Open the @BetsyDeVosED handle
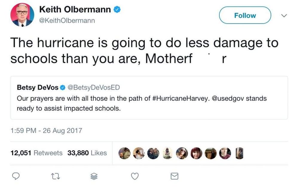Image resolution: width=293 pixels, height=187 pixels. click(x=94, y=88)
